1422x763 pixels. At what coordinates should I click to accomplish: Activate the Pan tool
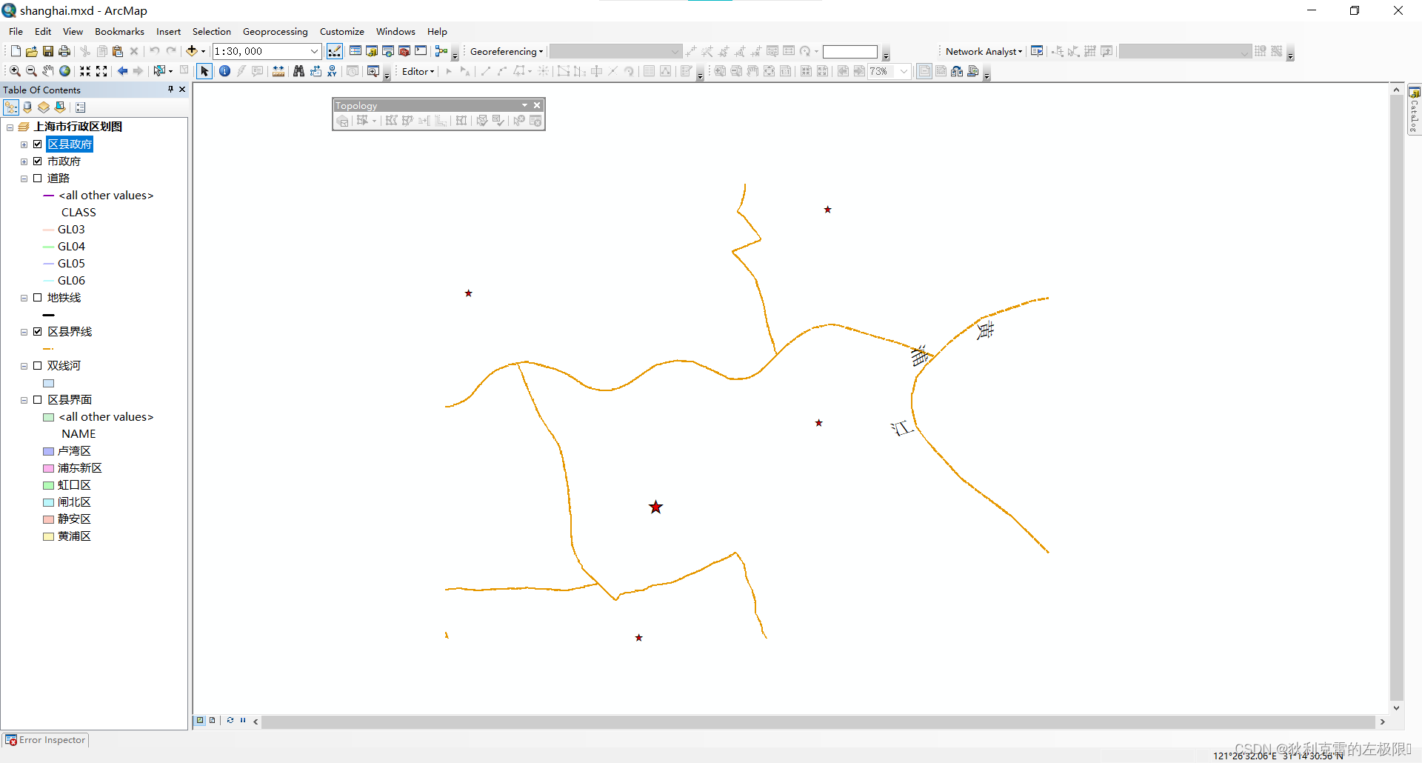(47, 71)
